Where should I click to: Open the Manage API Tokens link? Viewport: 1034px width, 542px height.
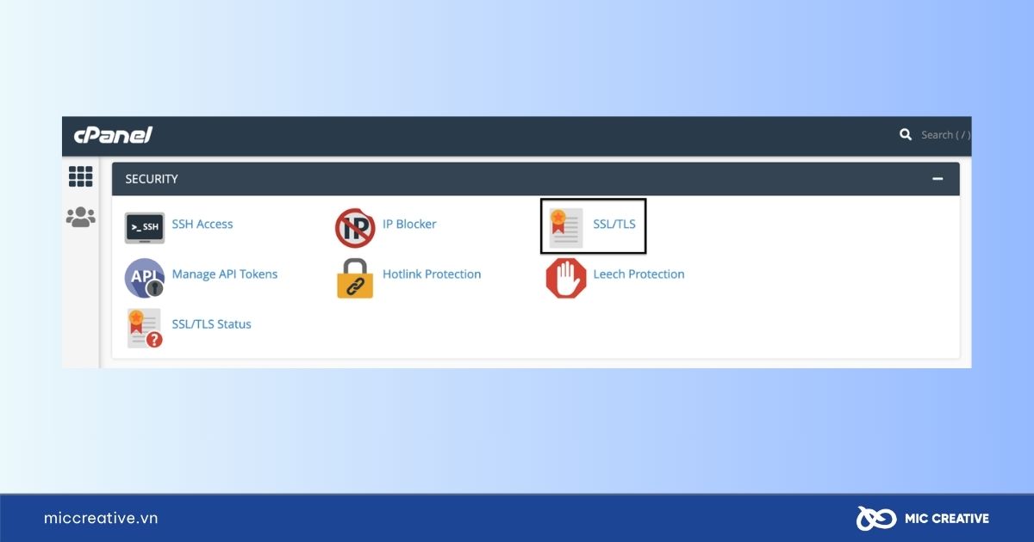point(225,274)
